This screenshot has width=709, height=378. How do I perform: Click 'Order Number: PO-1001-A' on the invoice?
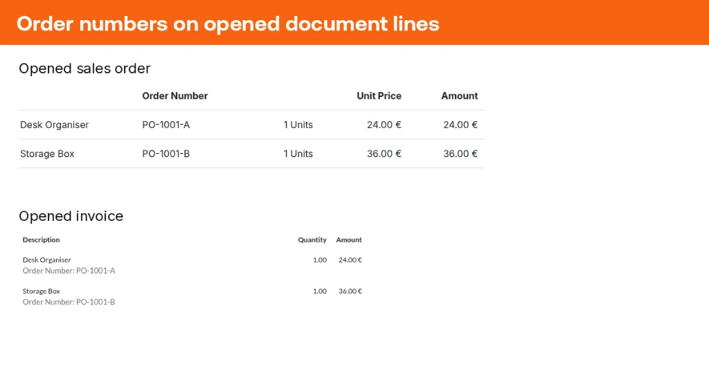click(69, 271)
